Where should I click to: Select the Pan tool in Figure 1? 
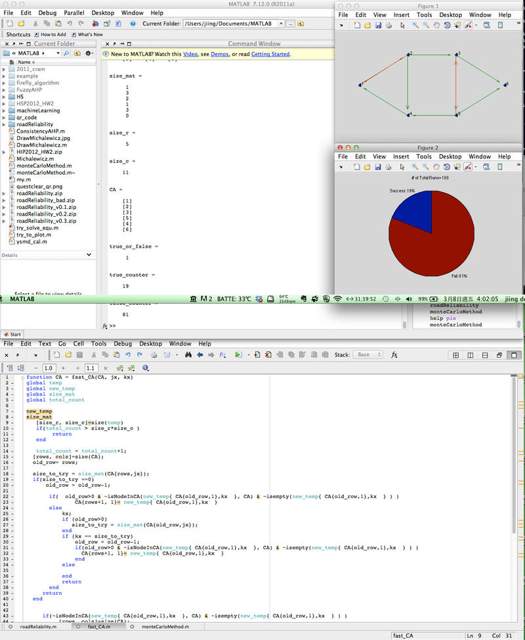pos(436,26)
